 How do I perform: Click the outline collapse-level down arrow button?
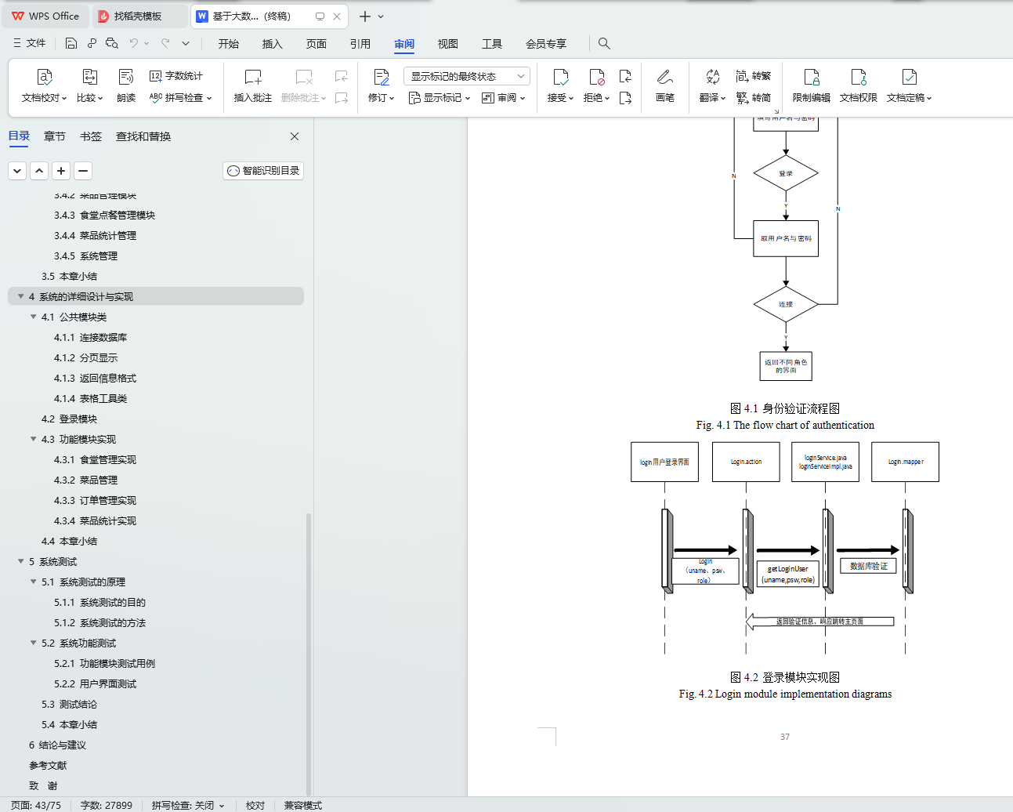(17, 171)
